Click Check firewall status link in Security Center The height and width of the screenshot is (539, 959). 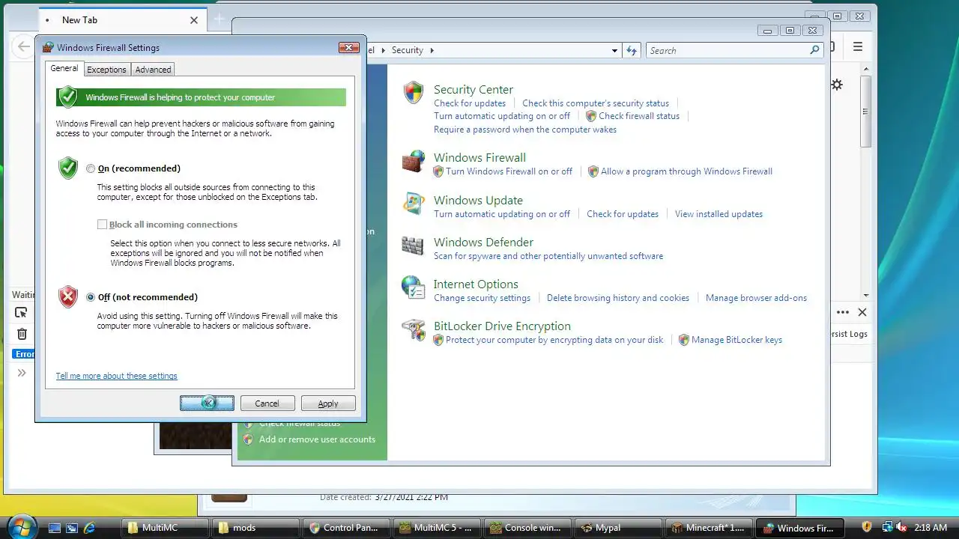pos(639,116)
